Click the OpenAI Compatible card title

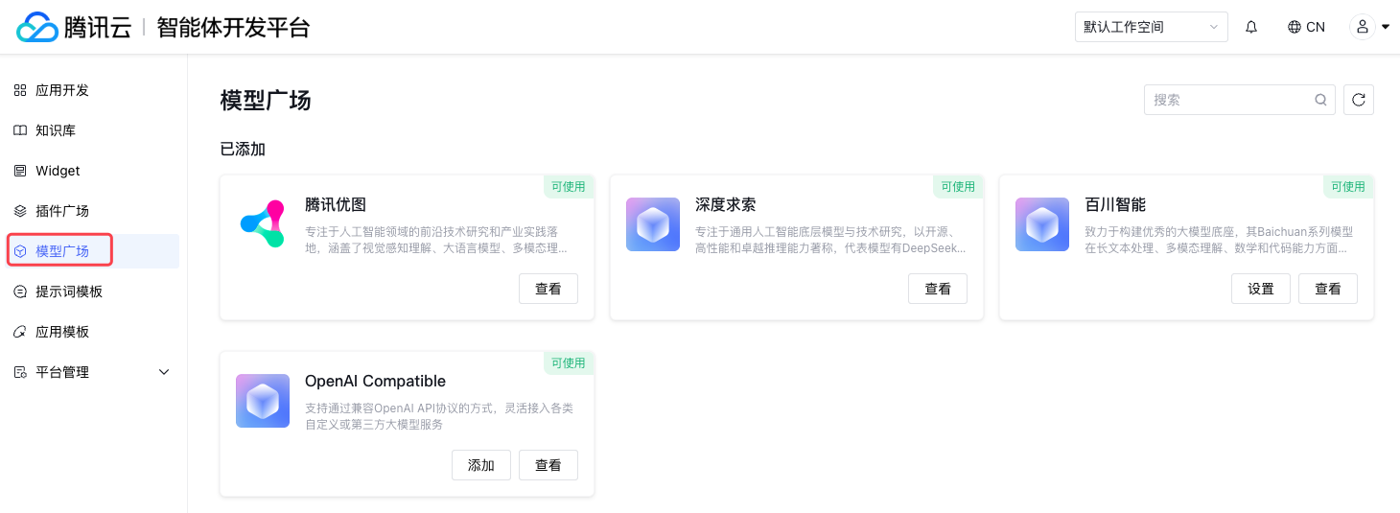coord(375,382)
